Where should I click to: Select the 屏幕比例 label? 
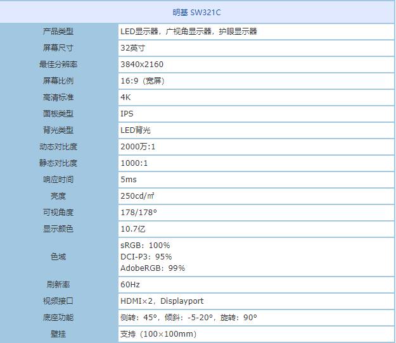point(58,81)
